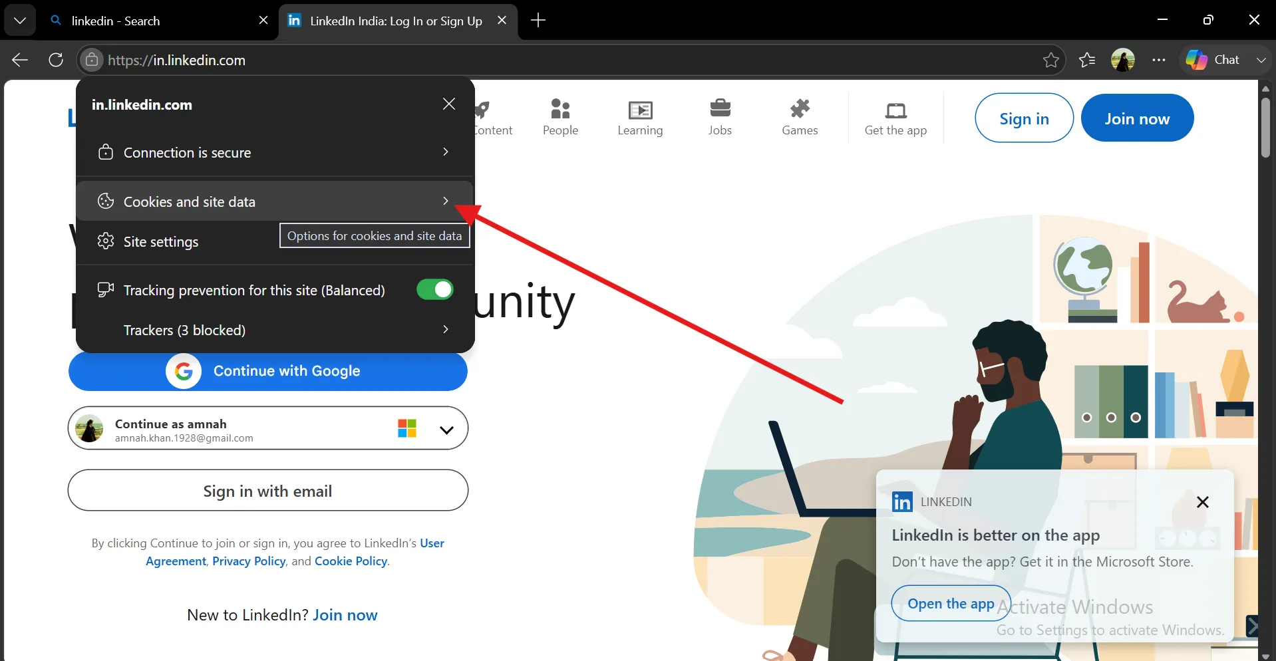Click the cookie icon in popup
Image resolution: width=1276 pixels, height=661 pixels.
106,201
